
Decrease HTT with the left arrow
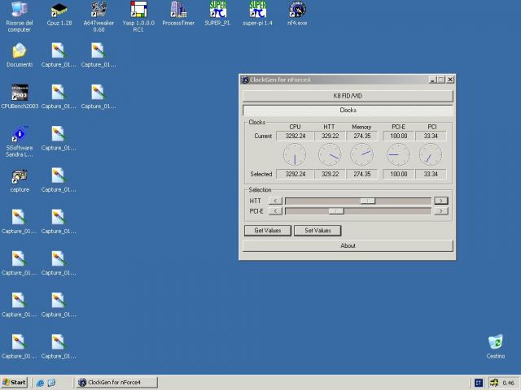click(275, 201)
